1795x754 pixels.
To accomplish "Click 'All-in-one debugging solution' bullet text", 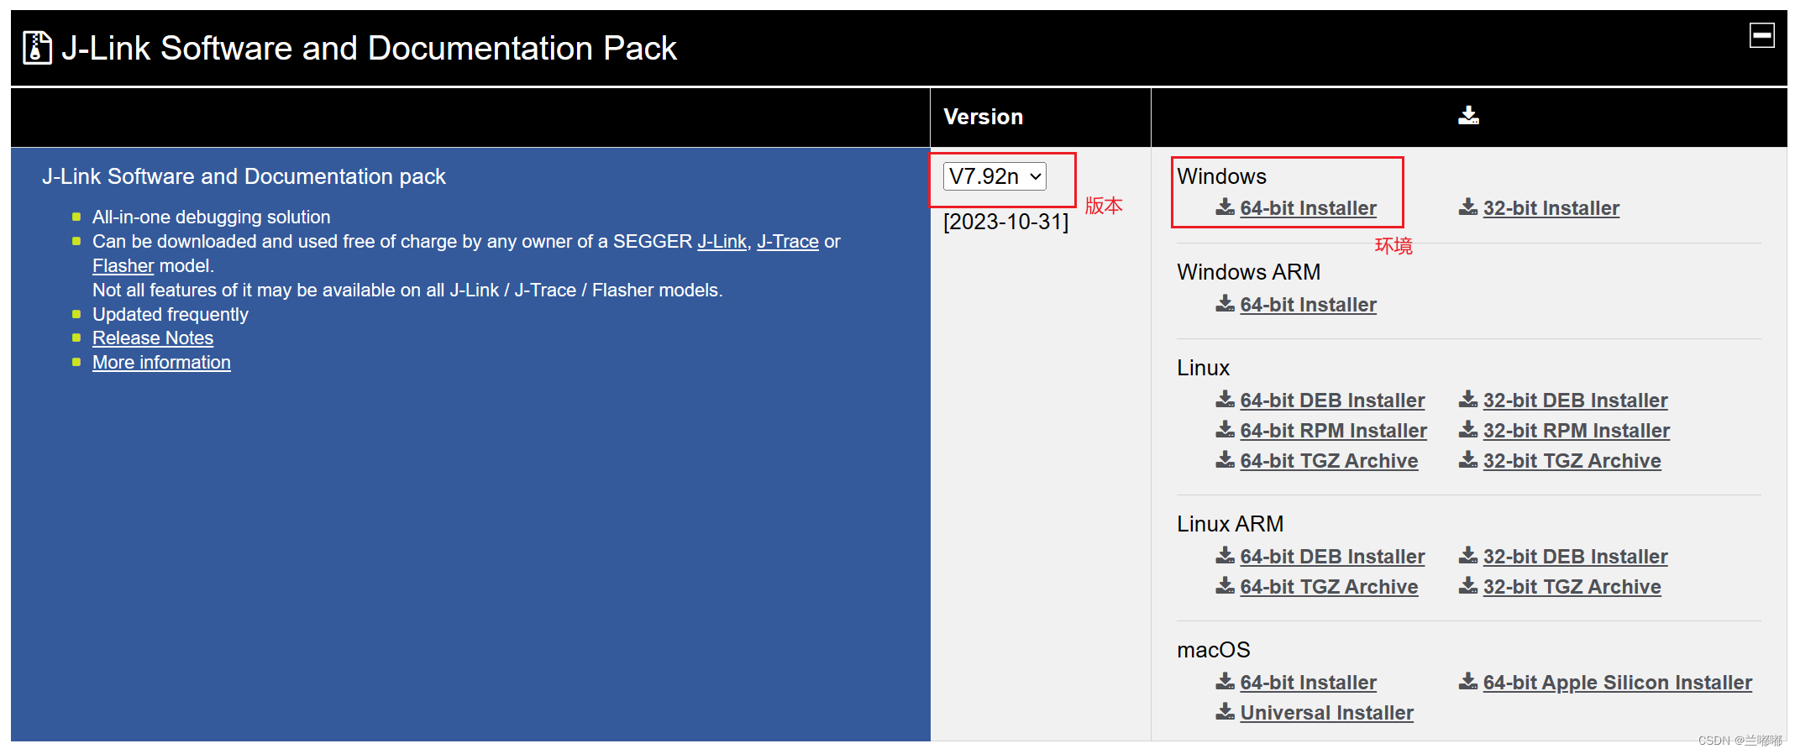I will 212,217.
